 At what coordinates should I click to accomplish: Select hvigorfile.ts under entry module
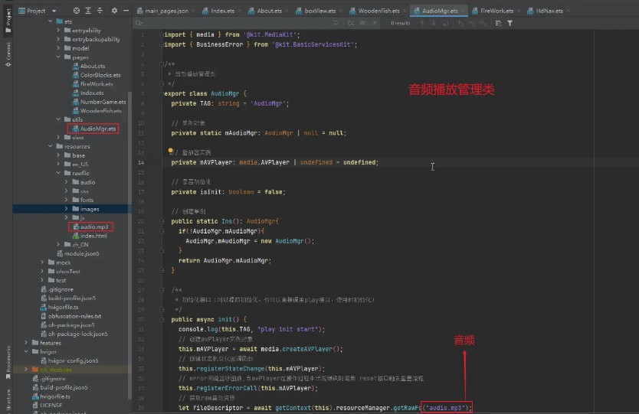tap(60, 307)
